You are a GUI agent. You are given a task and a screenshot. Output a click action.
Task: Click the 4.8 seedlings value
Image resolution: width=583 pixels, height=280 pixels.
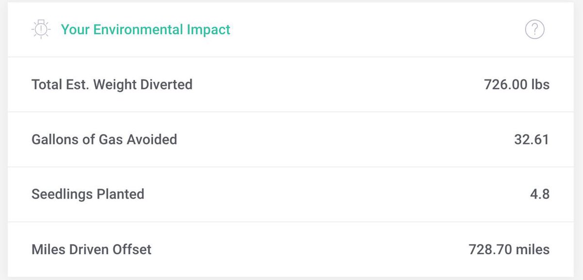point(540,194)
